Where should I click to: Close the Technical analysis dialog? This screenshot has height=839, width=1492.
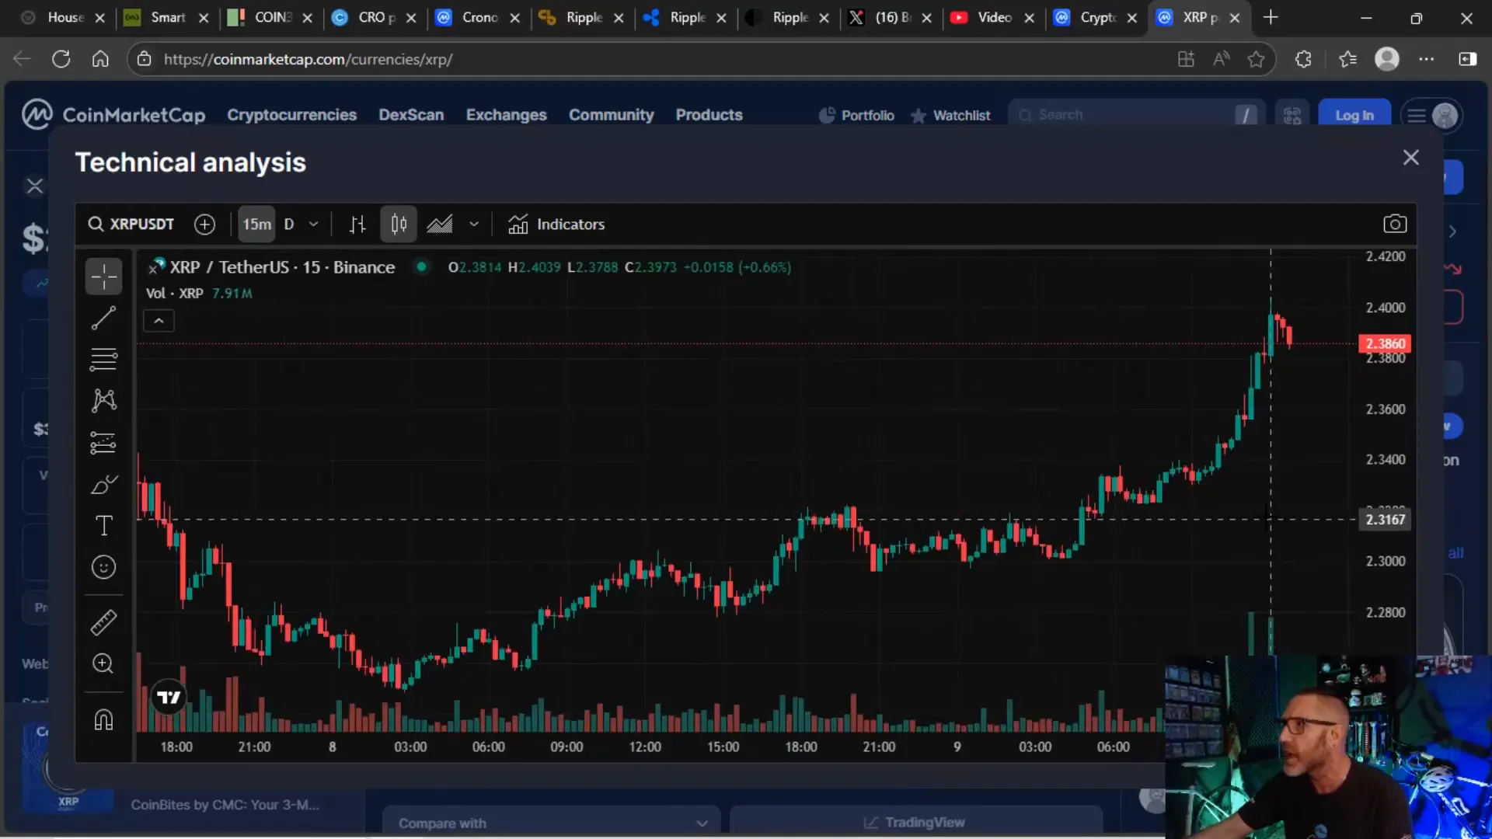click(x=1411, y=158)
